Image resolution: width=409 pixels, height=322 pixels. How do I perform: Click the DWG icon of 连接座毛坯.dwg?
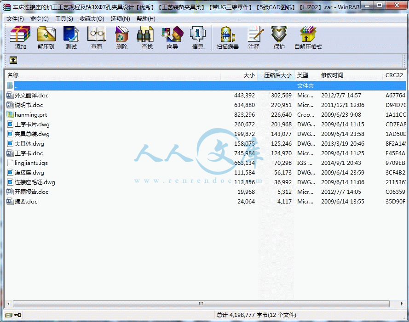click(x=10, y=182)
